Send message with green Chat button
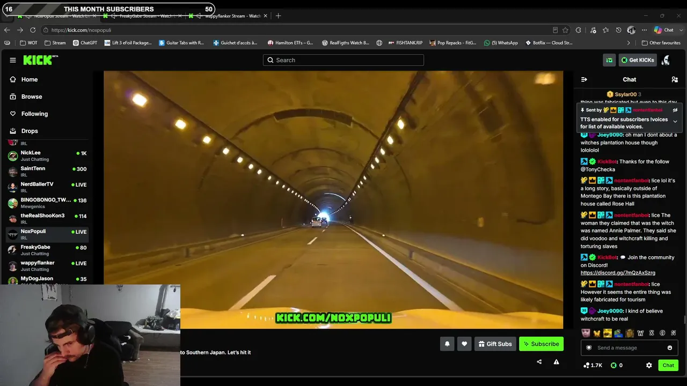 click(668, 365)
